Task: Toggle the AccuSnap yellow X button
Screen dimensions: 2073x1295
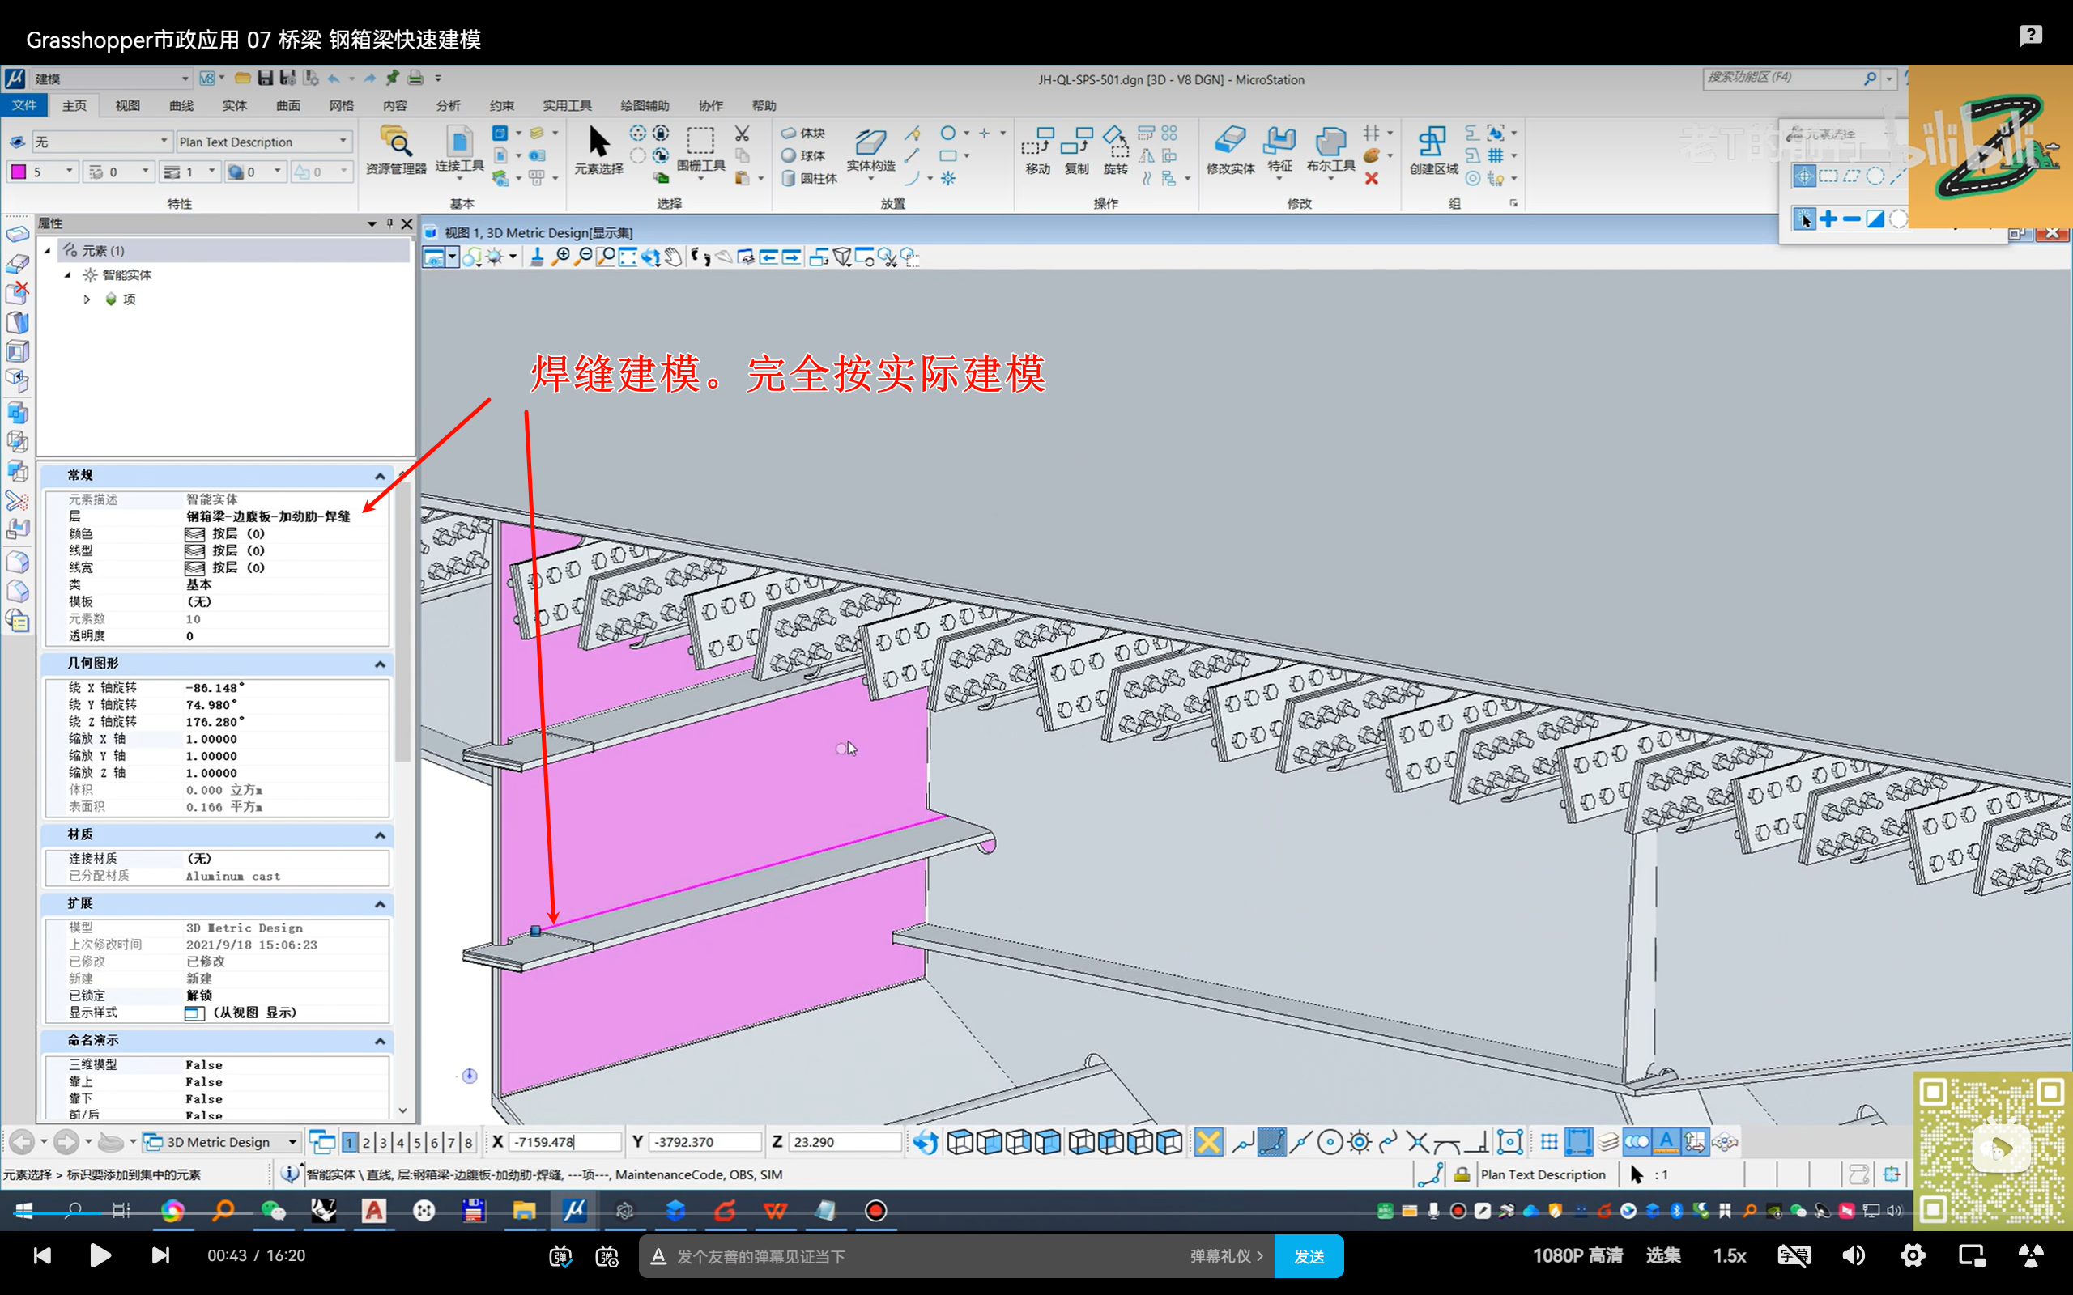Action: click(1208, 1142)
